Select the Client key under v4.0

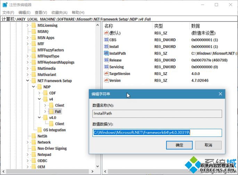click(60, 124)
